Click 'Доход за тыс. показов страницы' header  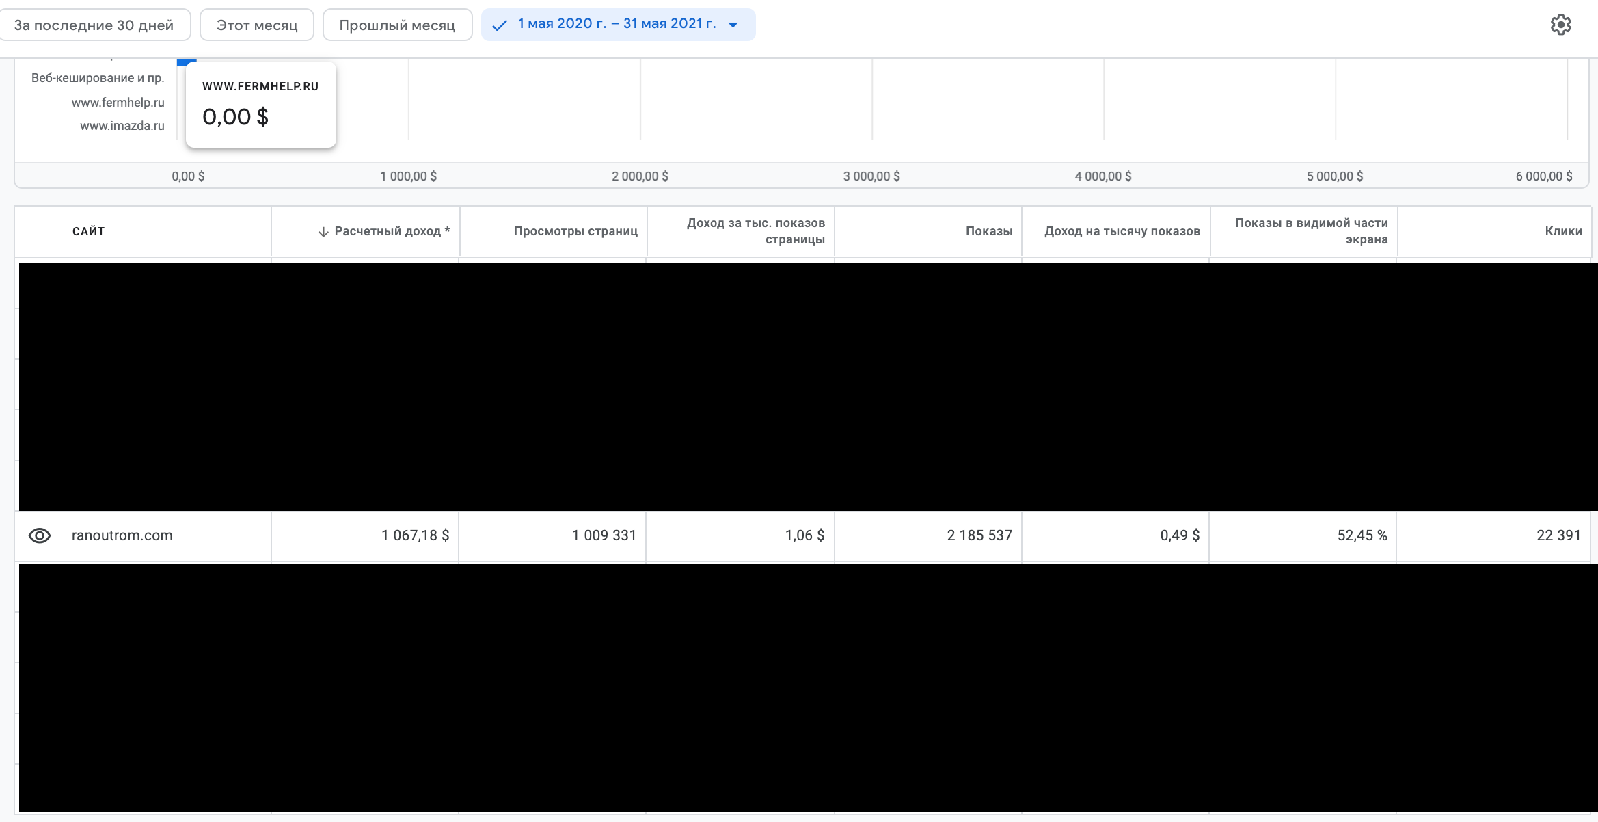(x=755, y=231)
